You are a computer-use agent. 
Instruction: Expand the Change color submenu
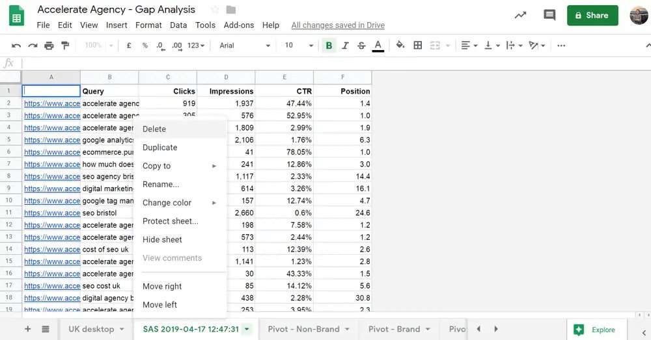click(x=180, y=203)
